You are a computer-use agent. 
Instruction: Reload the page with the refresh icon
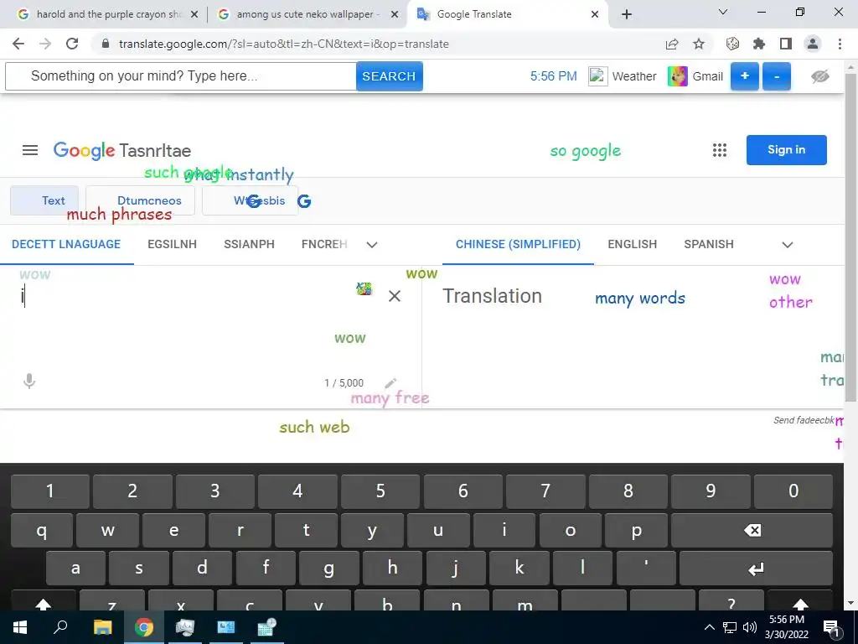72,44
